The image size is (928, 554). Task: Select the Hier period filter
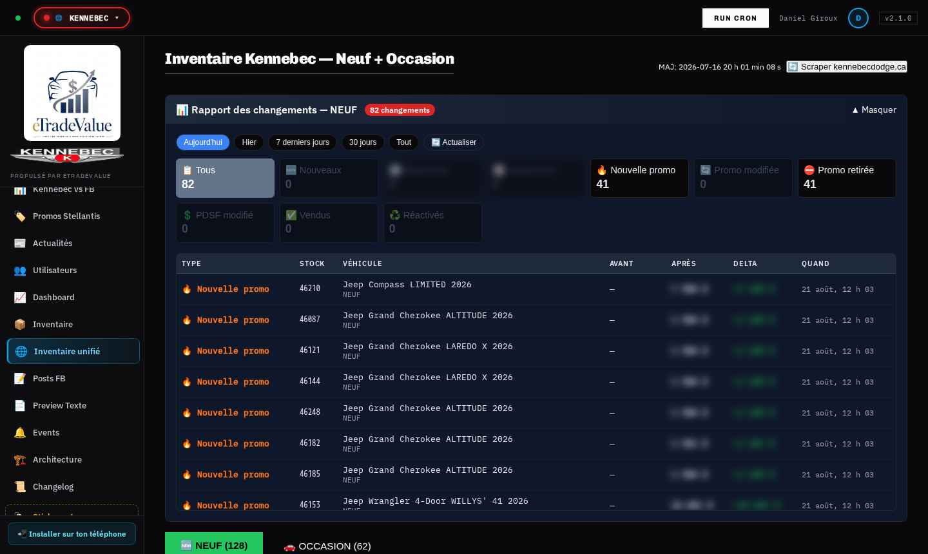coord(249,142)
